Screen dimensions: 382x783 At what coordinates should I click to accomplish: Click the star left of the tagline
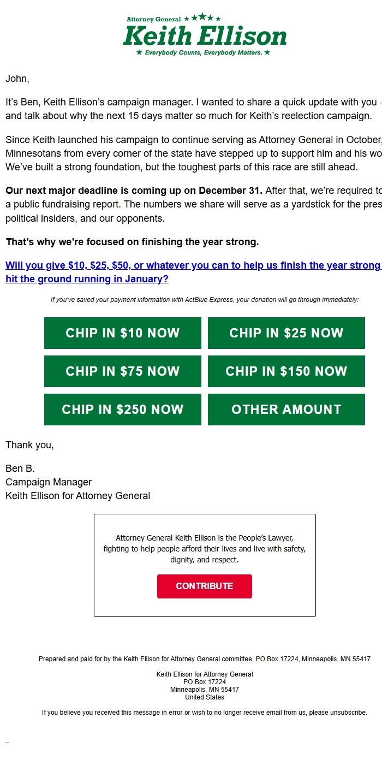[139, 53]
